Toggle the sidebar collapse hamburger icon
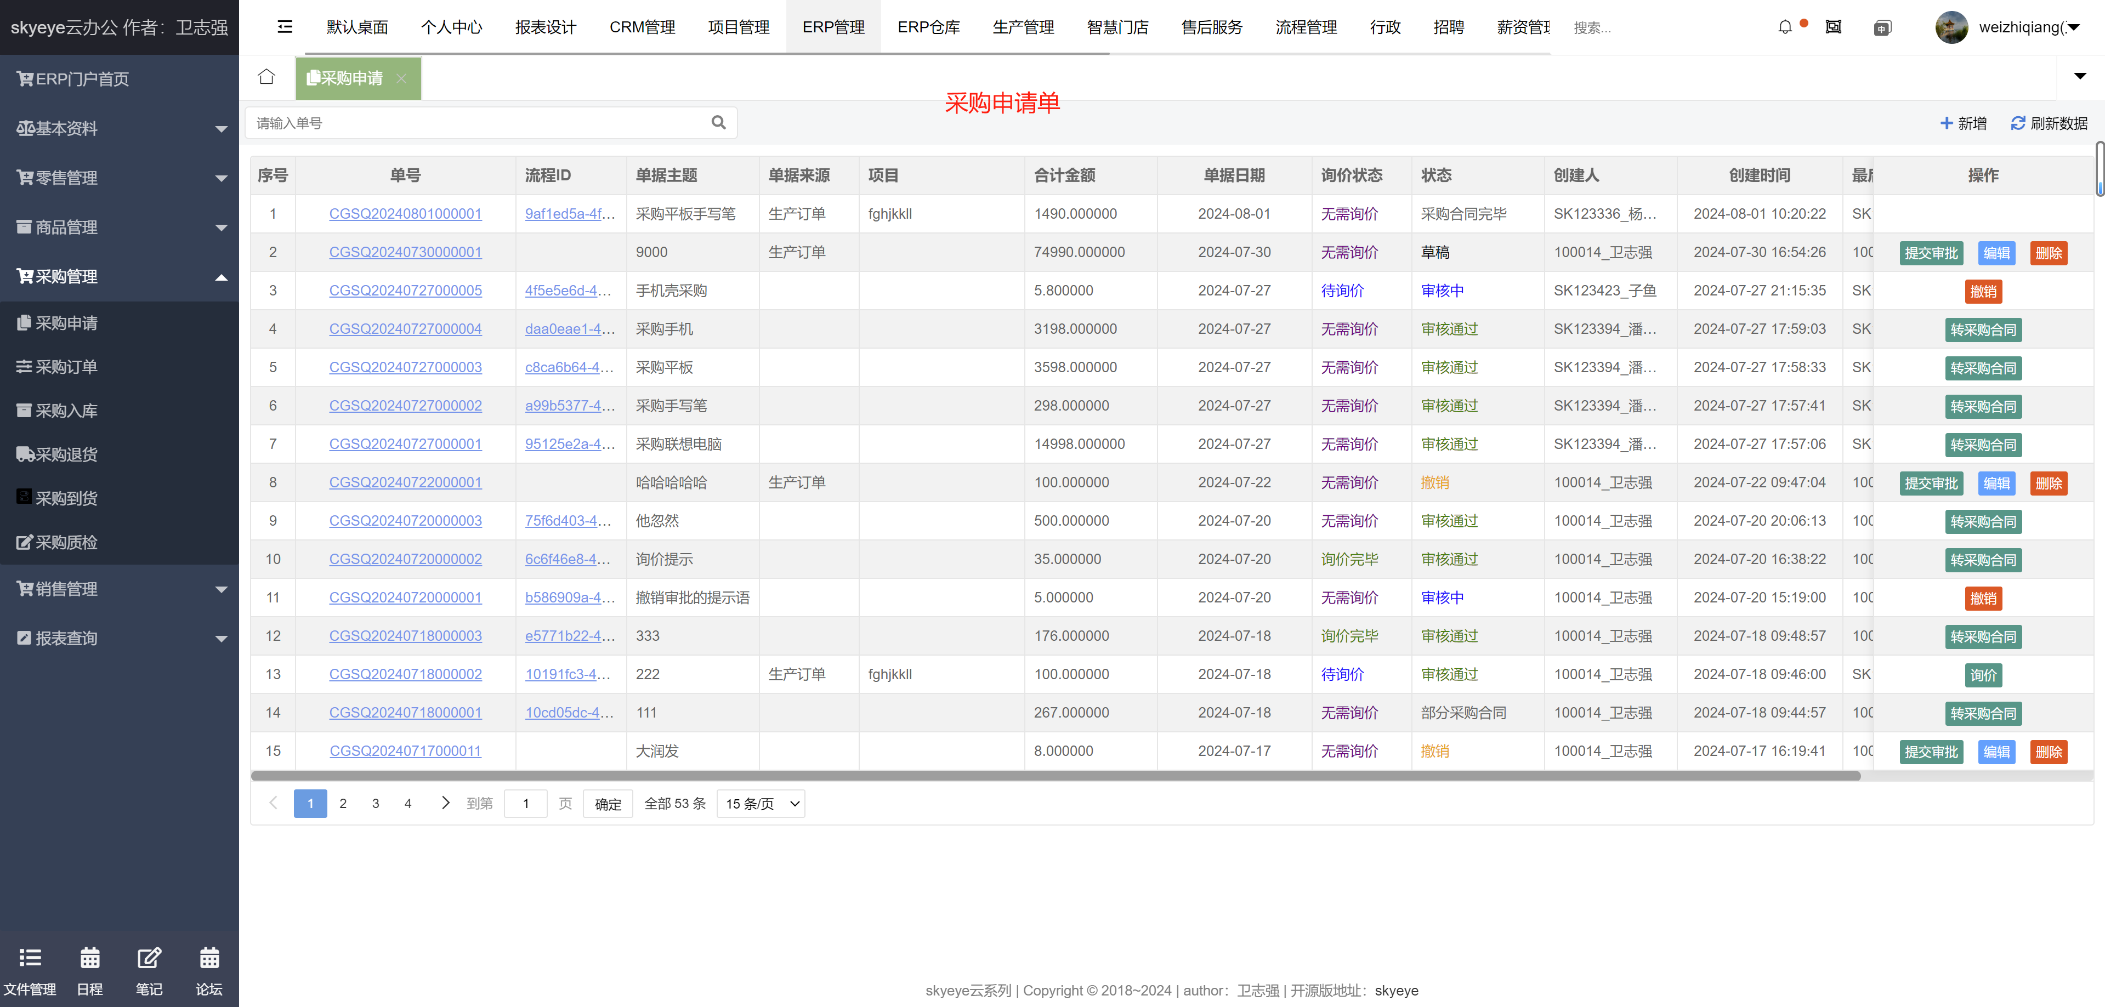The height and width of the screenshot is (1007, 2105). [x=285, y=27]
